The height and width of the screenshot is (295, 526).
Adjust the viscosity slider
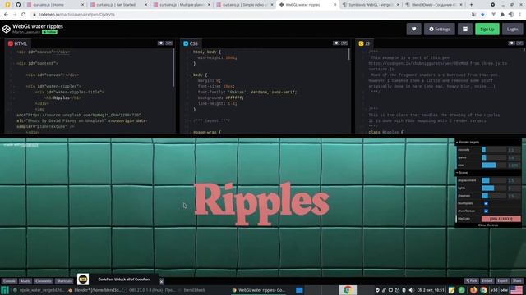pyautogui.click(x=494, y=150)
